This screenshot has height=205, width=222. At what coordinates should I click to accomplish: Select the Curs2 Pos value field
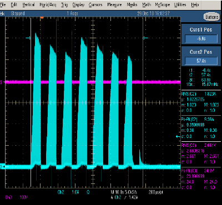pos(201,61)
